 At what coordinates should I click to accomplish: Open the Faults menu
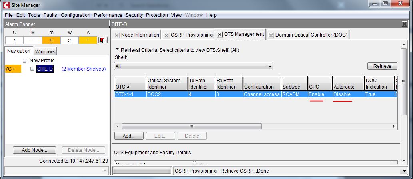coord(50,15)
